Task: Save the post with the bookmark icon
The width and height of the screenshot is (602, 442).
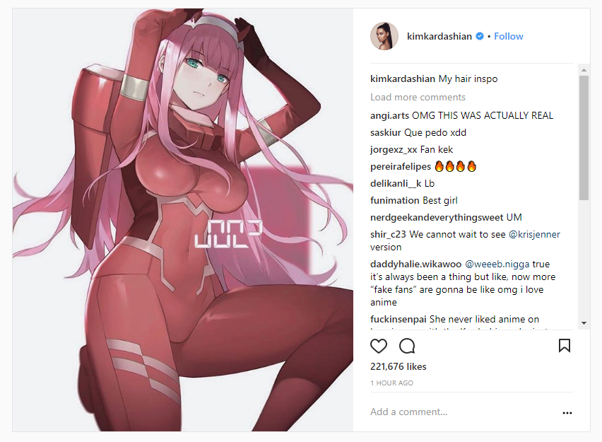Action: [565, 346]
